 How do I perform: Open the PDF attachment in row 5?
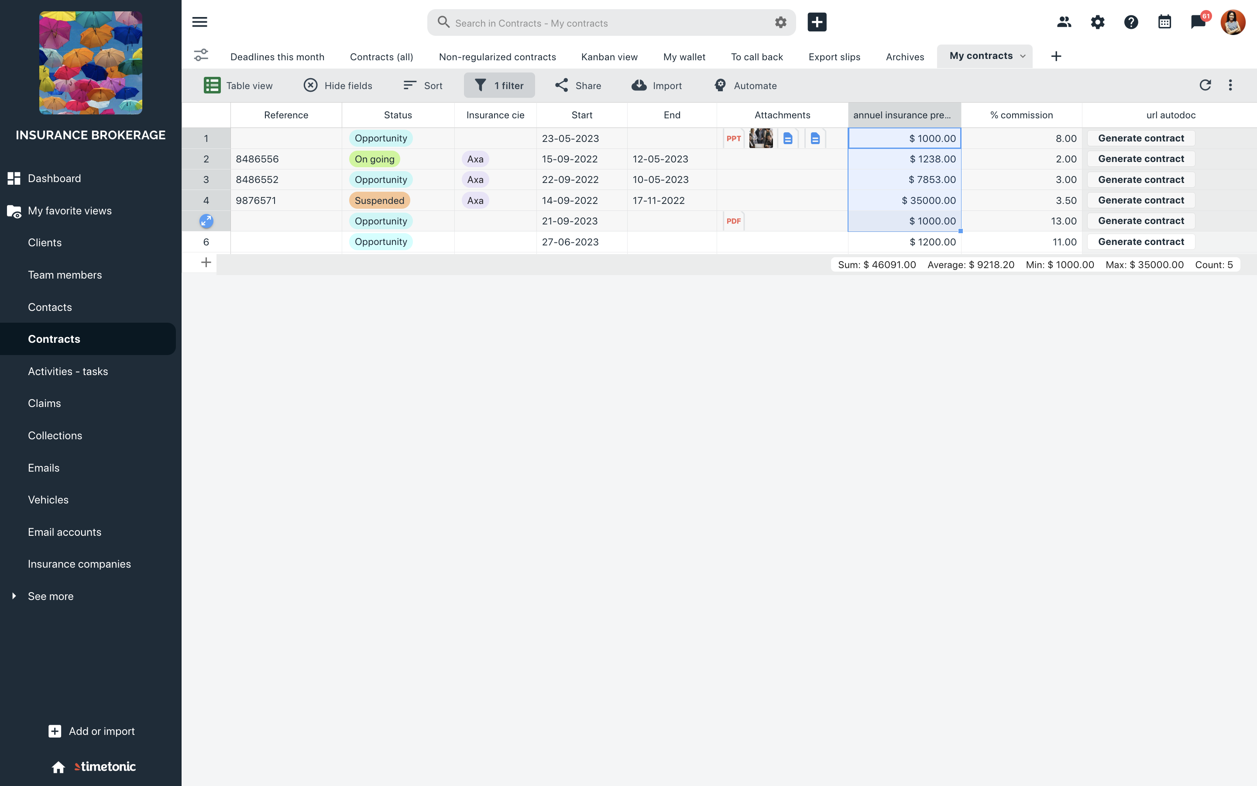pyautogui.click(x=733, y=221)
